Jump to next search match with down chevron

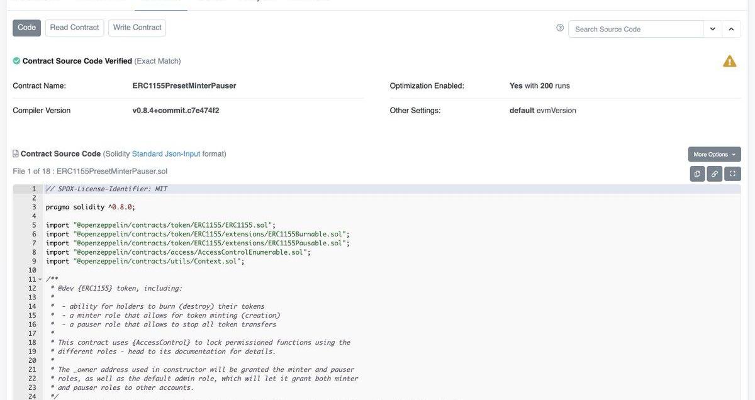712,29
